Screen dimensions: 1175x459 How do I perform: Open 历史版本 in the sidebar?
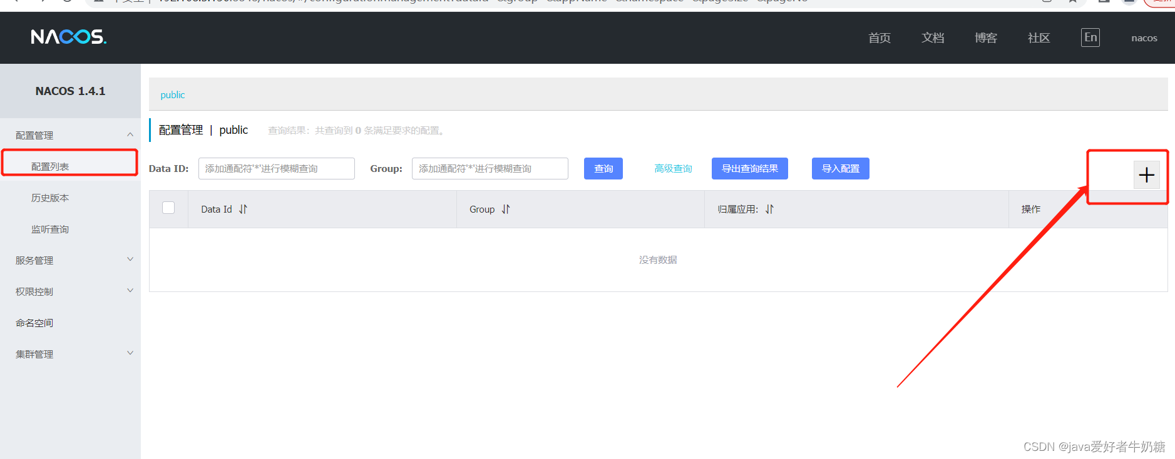click(50, 198)
